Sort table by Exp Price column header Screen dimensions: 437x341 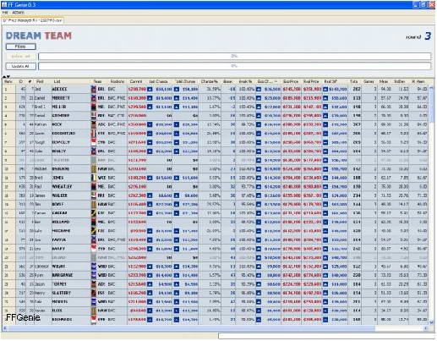[x=291, y=81]
